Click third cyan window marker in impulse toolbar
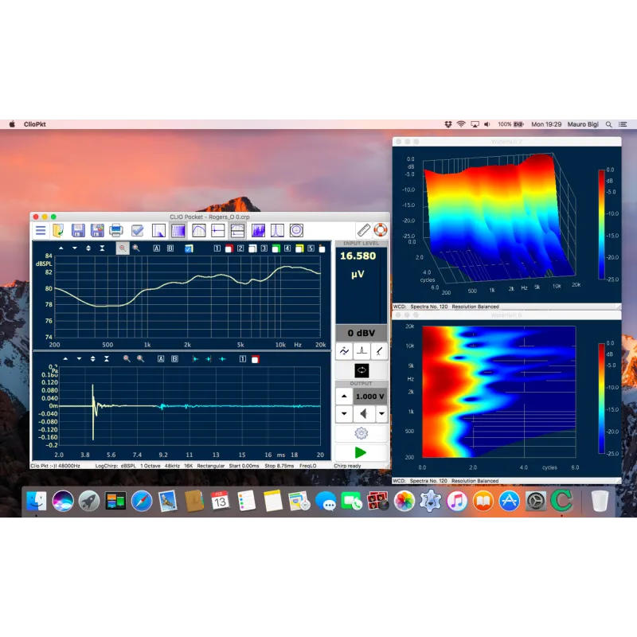Screen dimensions: 637x637 pos(222,359)
